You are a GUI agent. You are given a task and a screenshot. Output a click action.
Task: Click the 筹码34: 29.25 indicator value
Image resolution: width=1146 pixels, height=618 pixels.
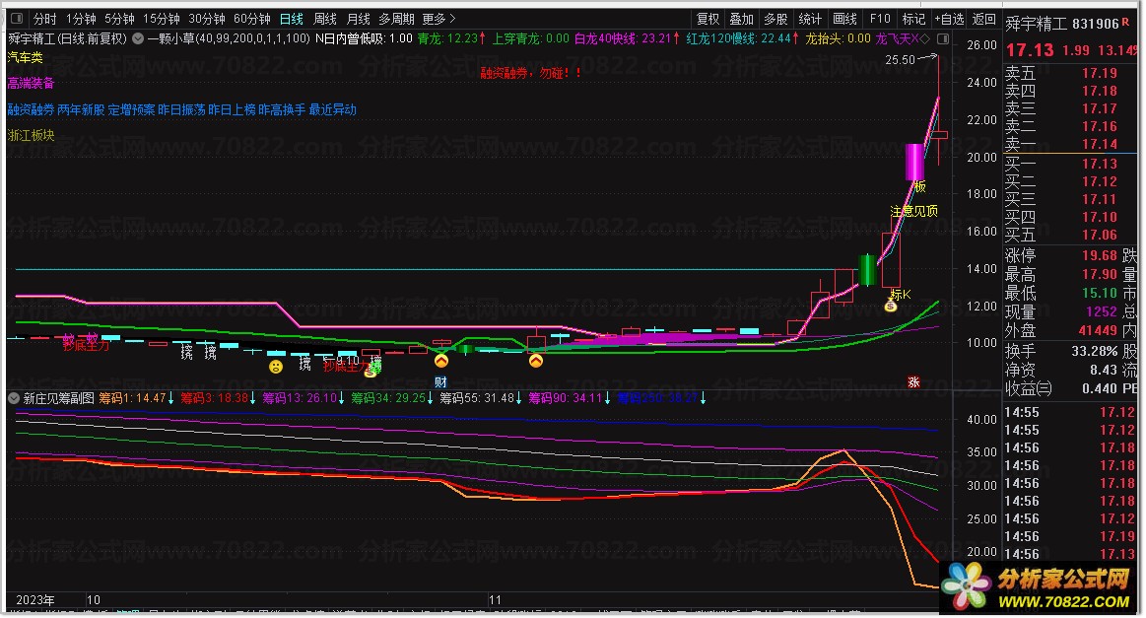392,398
